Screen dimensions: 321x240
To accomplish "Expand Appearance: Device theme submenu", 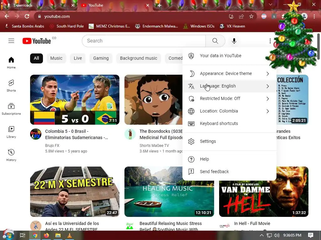I will click(229, 73).
